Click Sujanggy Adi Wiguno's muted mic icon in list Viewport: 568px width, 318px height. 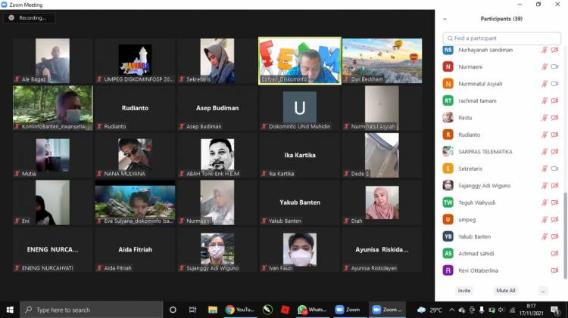[544, 185]
